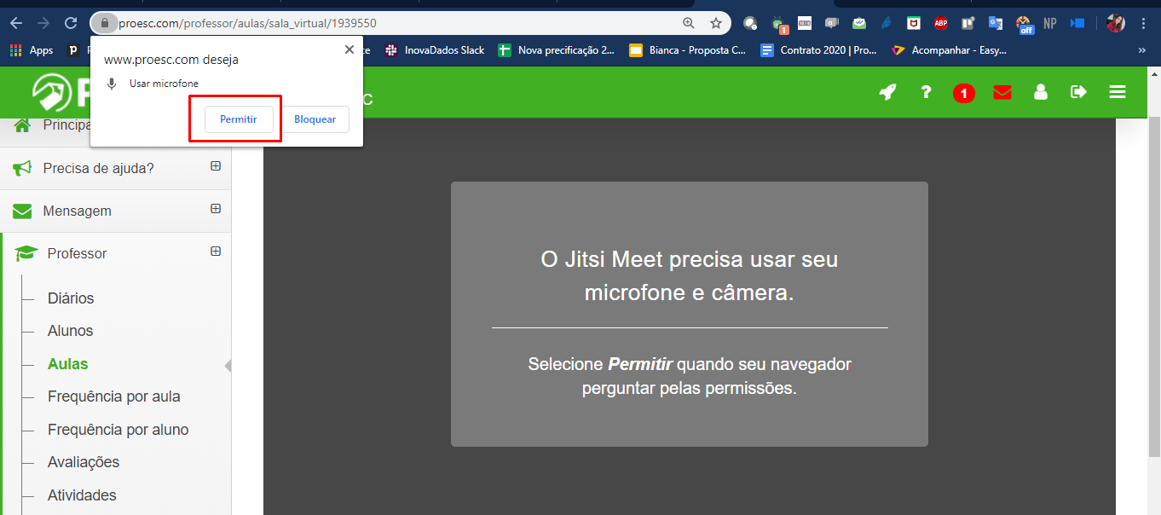Open help question mark icon

926,92
